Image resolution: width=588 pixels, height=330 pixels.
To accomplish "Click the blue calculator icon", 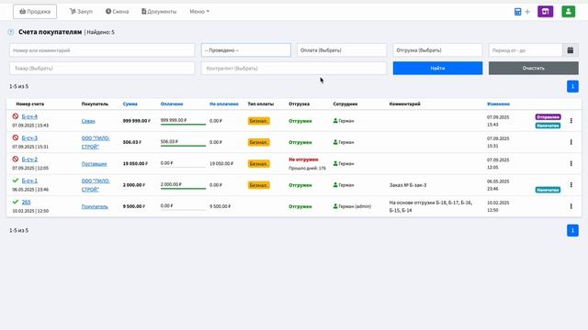I will coord(517,12).
